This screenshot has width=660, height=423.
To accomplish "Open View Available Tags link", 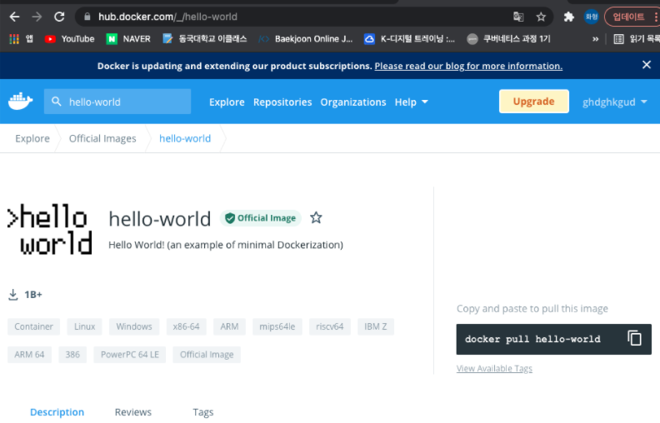I will (x=494, y=369).
